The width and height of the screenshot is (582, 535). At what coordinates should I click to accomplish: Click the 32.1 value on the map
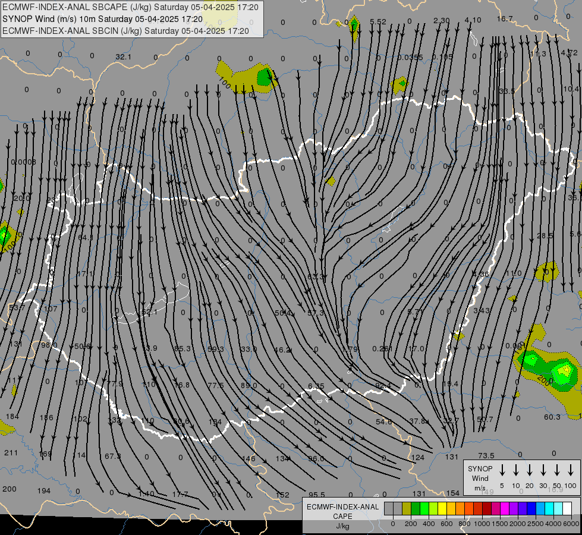123,57
